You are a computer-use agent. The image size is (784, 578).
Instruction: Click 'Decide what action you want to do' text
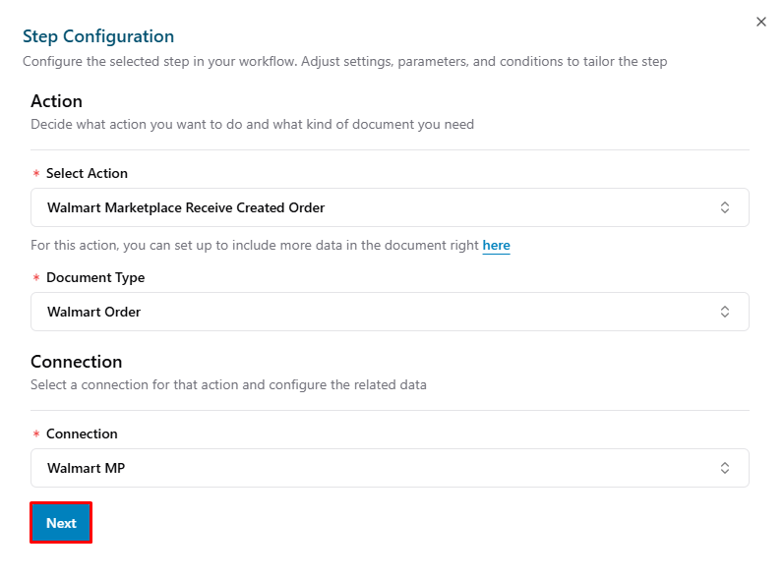pyautogui.click(x=253, y=125)
